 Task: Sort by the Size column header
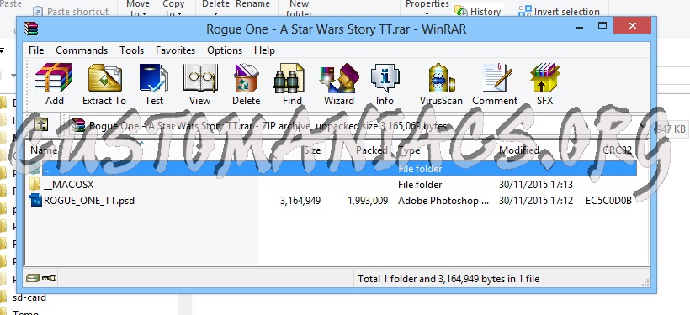(312, 150)
